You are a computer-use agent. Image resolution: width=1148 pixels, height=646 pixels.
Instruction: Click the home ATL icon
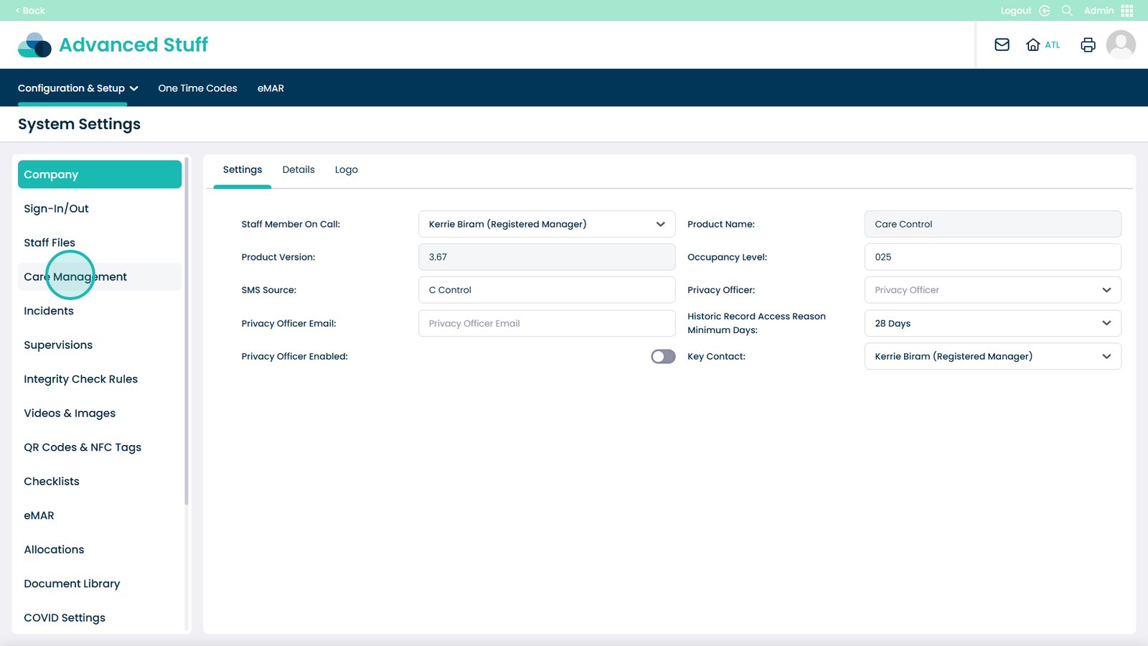[x=1033, y=45]
